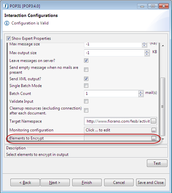Disable Send XML output option
The width and height of the screenshot is (172, 193).
coord(86,79)
